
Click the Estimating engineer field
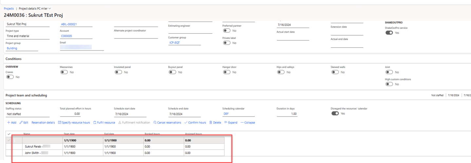(190, 31)
